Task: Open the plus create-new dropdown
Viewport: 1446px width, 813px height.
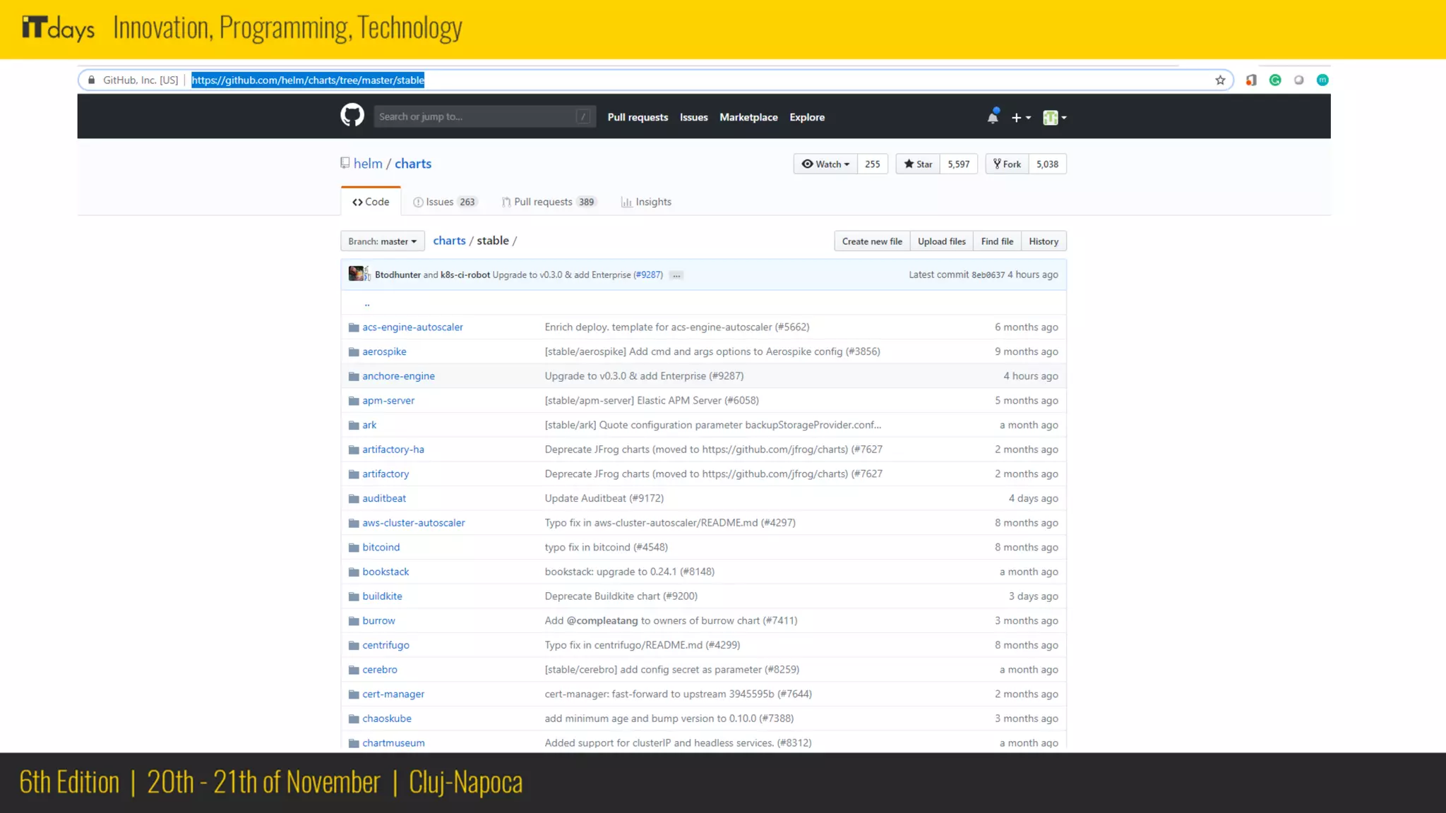Action: click(1021, 118)
